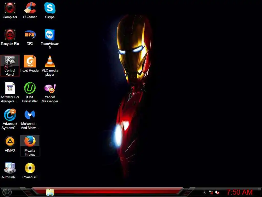The image size is (262, 197).
Task: Select the Mozilla Firefox shortcut
Action: 30,146
